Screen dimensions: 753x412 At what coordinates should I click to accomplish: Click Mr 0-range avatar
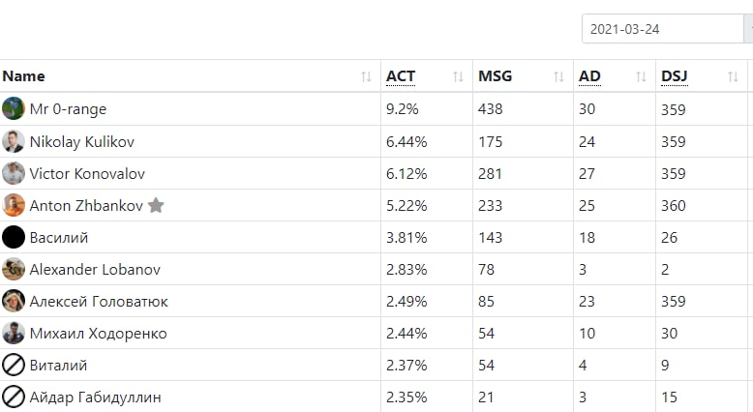coord(14,108)
